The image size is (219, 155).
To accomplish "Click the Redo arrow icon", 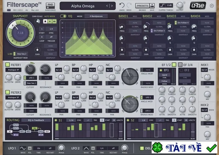I will (129, 5).
